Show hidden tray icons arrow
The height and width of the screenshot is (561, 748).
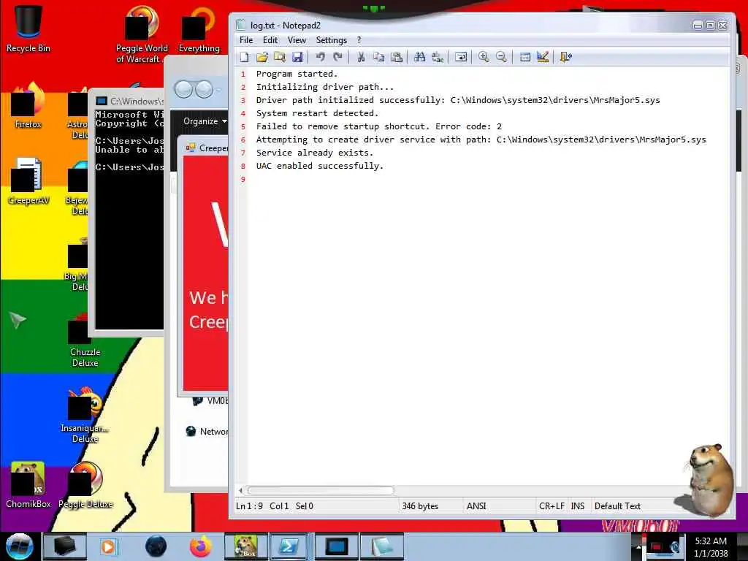638,546
